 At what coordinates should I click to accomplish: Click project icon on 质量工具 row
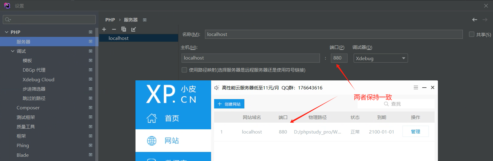coord(90,127)
